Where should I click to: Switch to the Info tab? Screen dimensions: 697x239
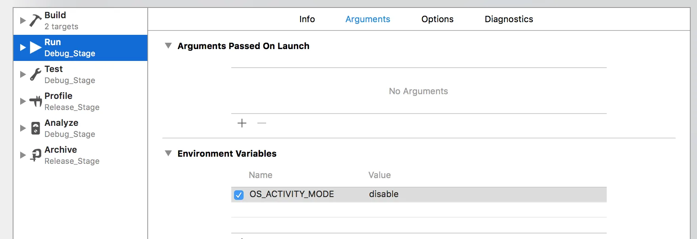click(307, 19)
